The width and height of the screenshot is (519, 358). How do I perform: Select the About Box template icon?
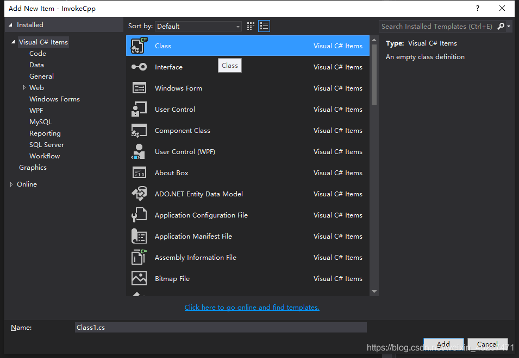[x=139, y=172]
